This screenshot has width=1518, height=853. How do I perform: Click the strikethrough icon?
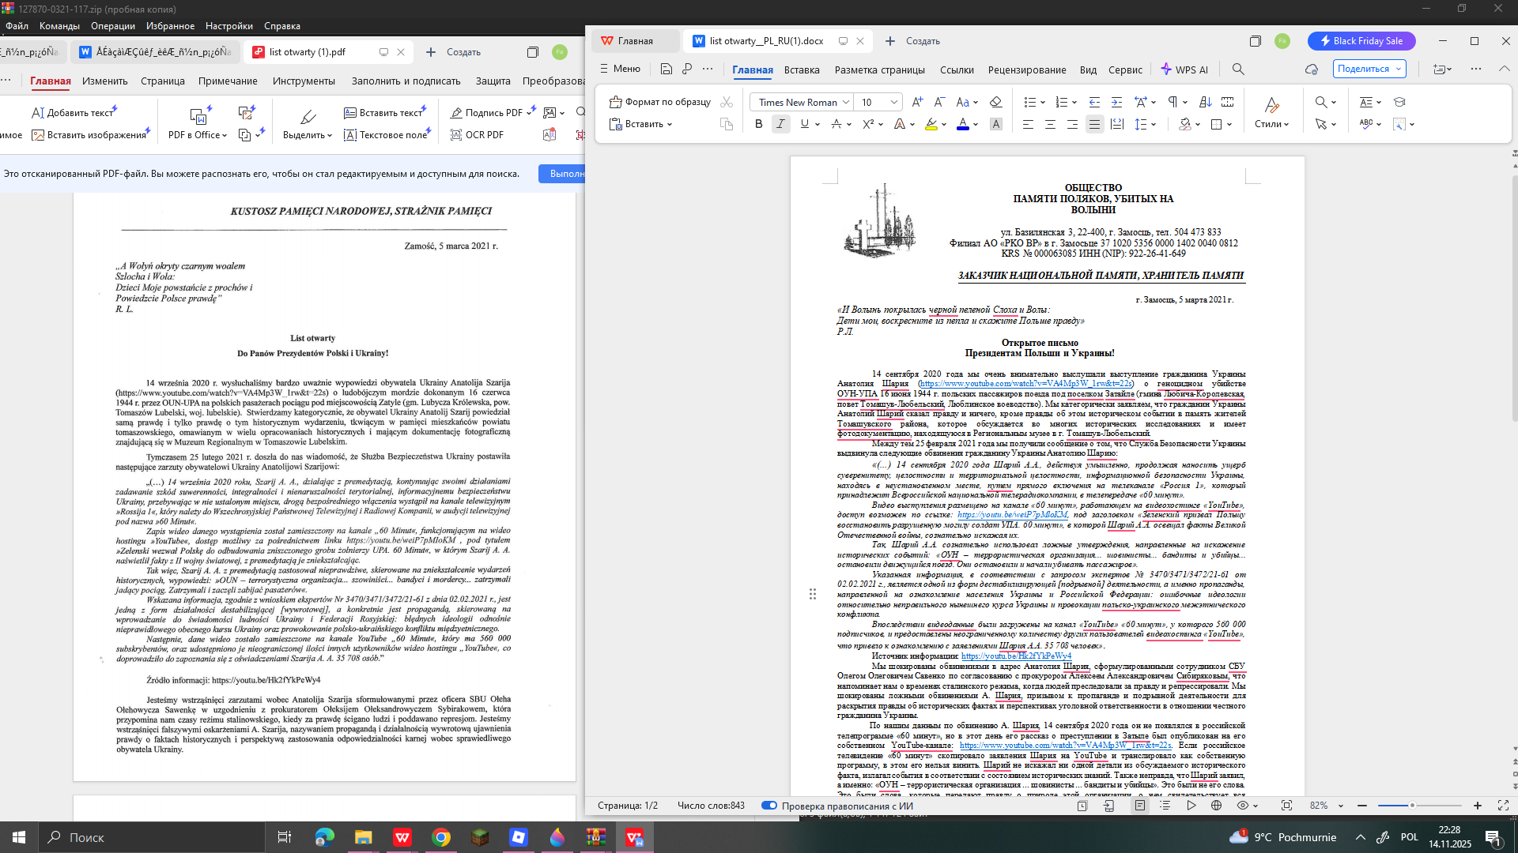click(x=836, y=124)
